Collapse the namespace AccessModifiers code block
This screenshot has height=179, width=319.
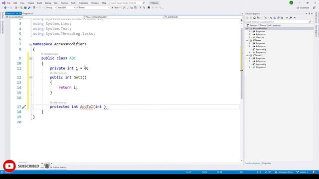click(x=31, y=44)
